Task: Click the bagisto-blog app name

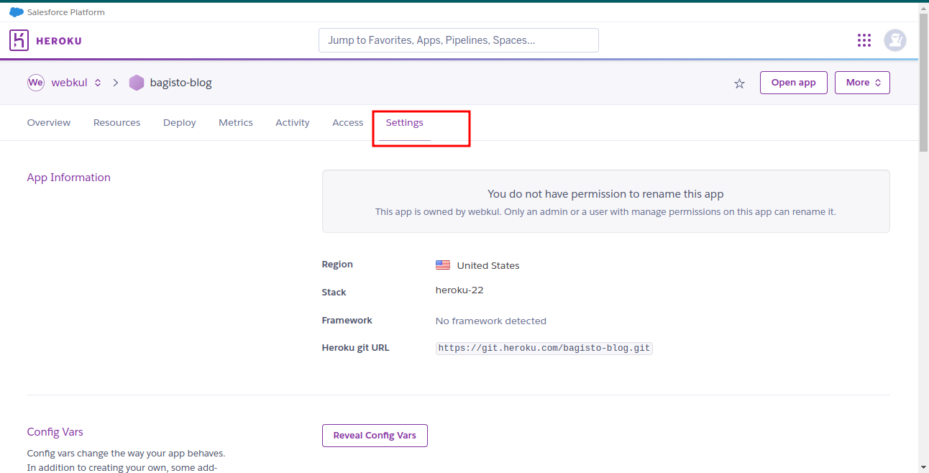Action: click(x=181, y=83)
